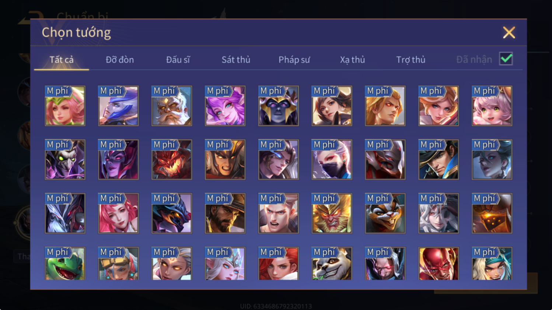
Task: Switch to the Pháp sư tab
Action: pyautogui.click(x=294, y=60)
